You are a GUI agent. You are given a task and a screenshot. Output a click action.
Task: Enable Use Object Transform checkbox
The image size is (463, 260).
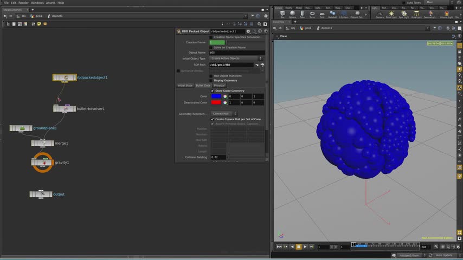pyautogui.click(x=211, y=75)
